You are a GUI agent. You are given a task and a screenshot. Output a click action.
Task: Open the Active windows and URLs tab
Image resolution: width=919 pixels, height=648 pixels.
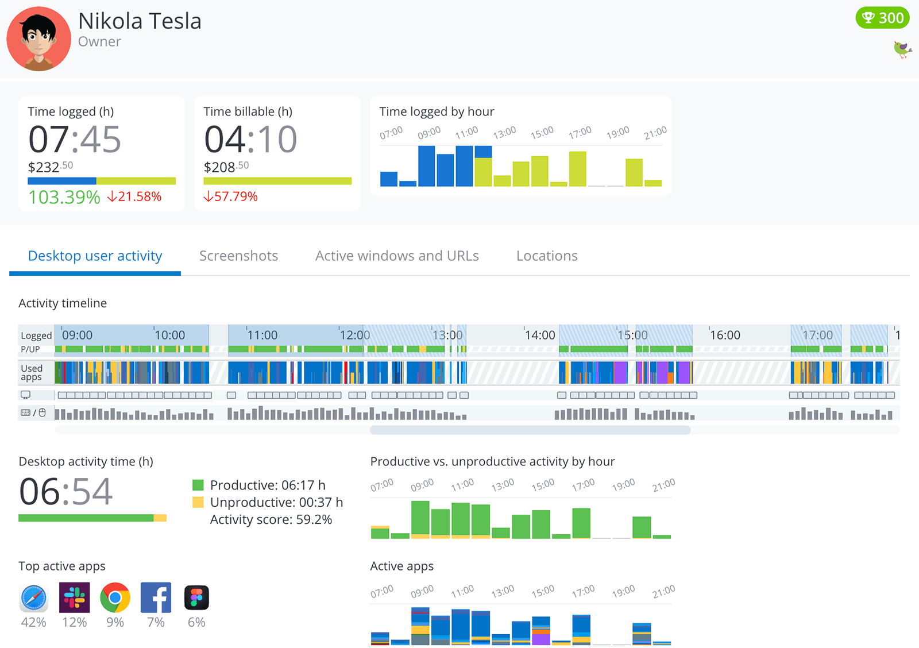pyautogui.click(x=396, y=256)
